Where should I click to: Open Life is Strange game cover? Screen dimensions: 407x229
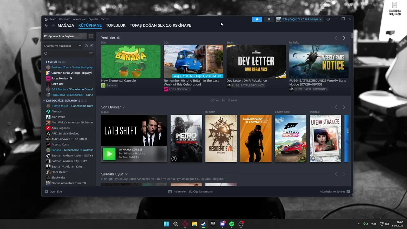[x=325, y=138]
